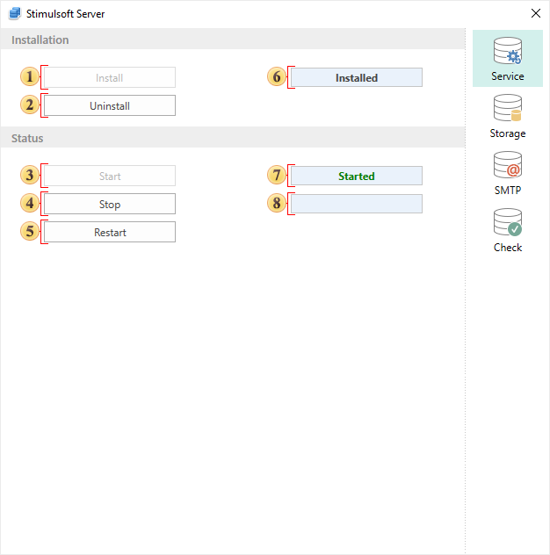Viewport: 550px width, 555px height.
Task: Close the Stimulsoft Server window
Action: [535, 13]
